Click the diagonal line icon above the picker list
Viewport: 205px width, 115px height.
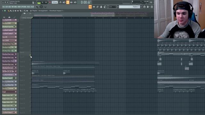tap(14, 17)
